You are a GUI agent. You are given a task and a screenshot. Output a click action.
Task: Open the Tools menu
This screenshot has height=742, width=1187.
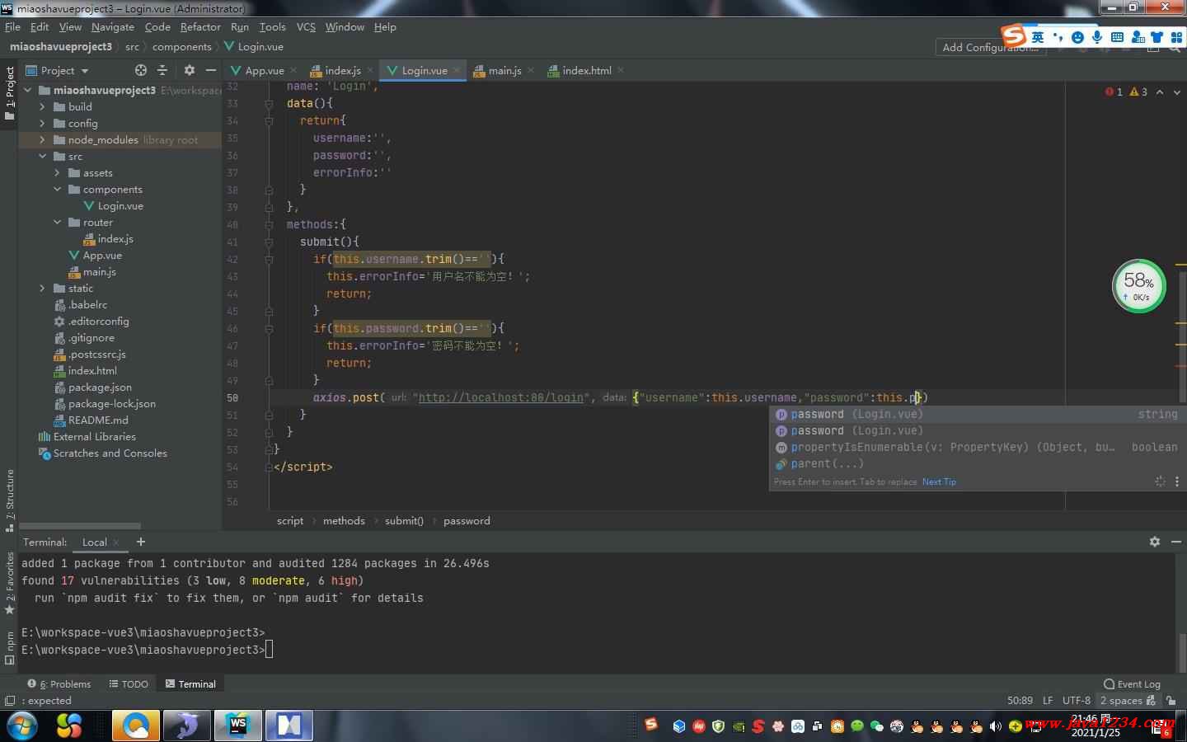point(272,26)
